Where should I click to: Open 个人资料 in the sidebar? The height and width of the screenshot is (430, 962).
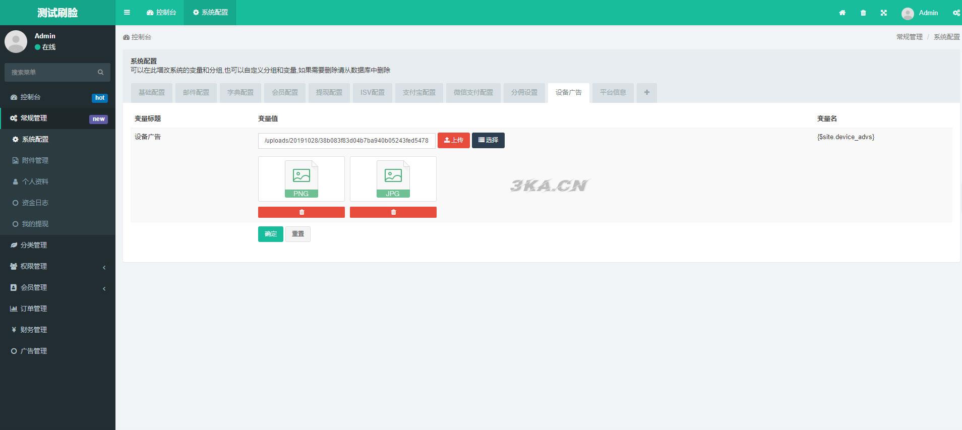[57, 182]
